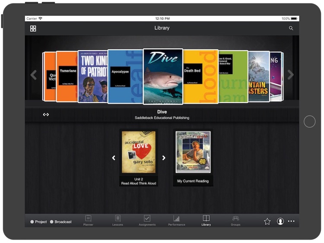324x243 pixels.
Task: Switch to the Library tab
Action: [206, 221]
